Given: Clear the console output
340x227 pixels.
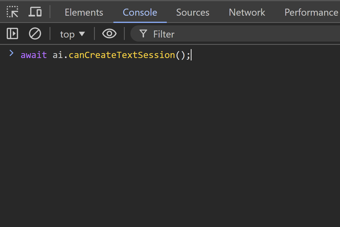Looking at the screenshot, I should pos(35,34).
